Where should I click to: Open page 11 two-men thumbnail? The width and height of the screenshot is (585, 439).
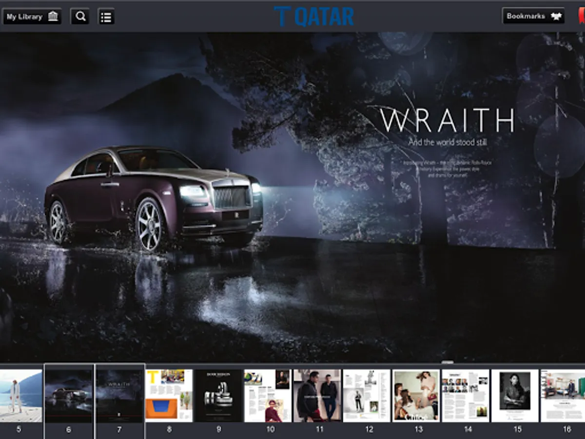(317, 396)
